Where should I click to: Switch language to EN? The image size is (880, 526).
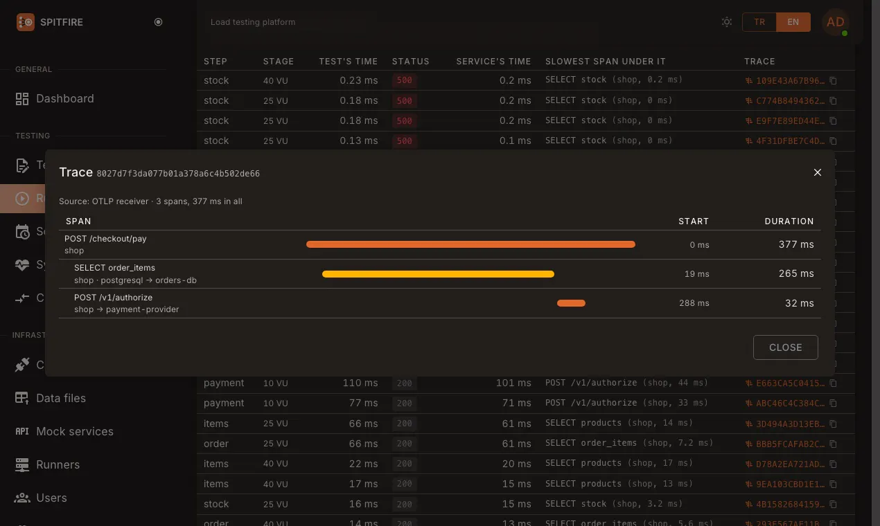coord(793,22)
